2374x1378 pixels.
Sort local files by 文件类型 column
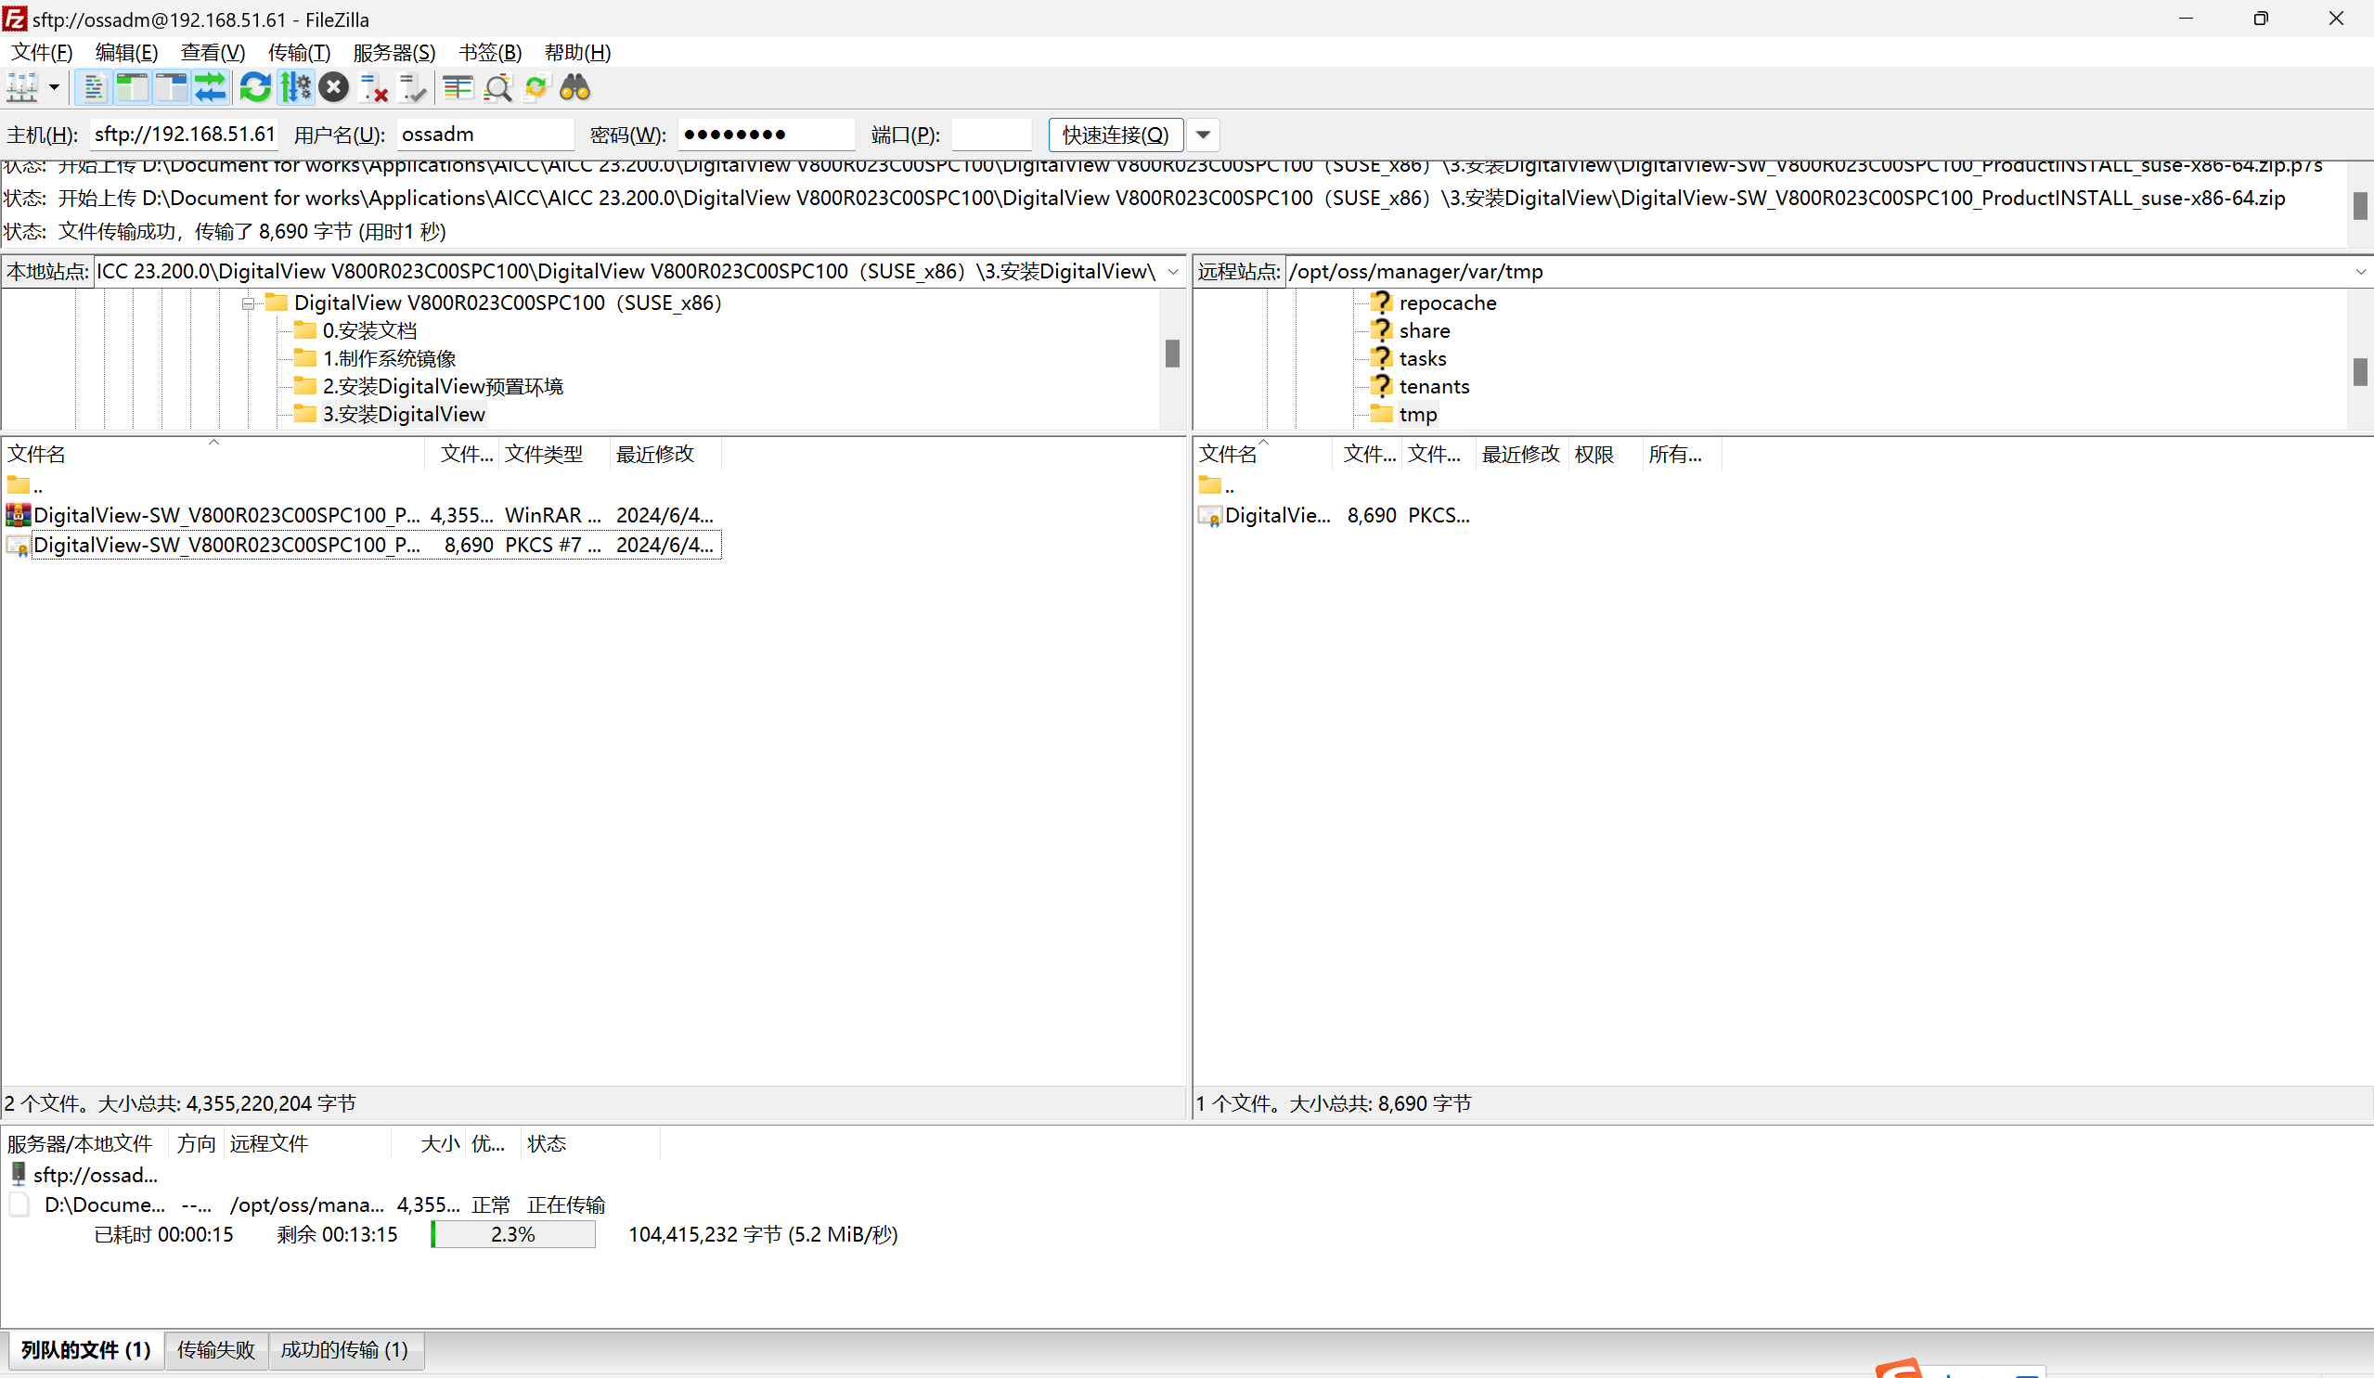click(555, 454)
